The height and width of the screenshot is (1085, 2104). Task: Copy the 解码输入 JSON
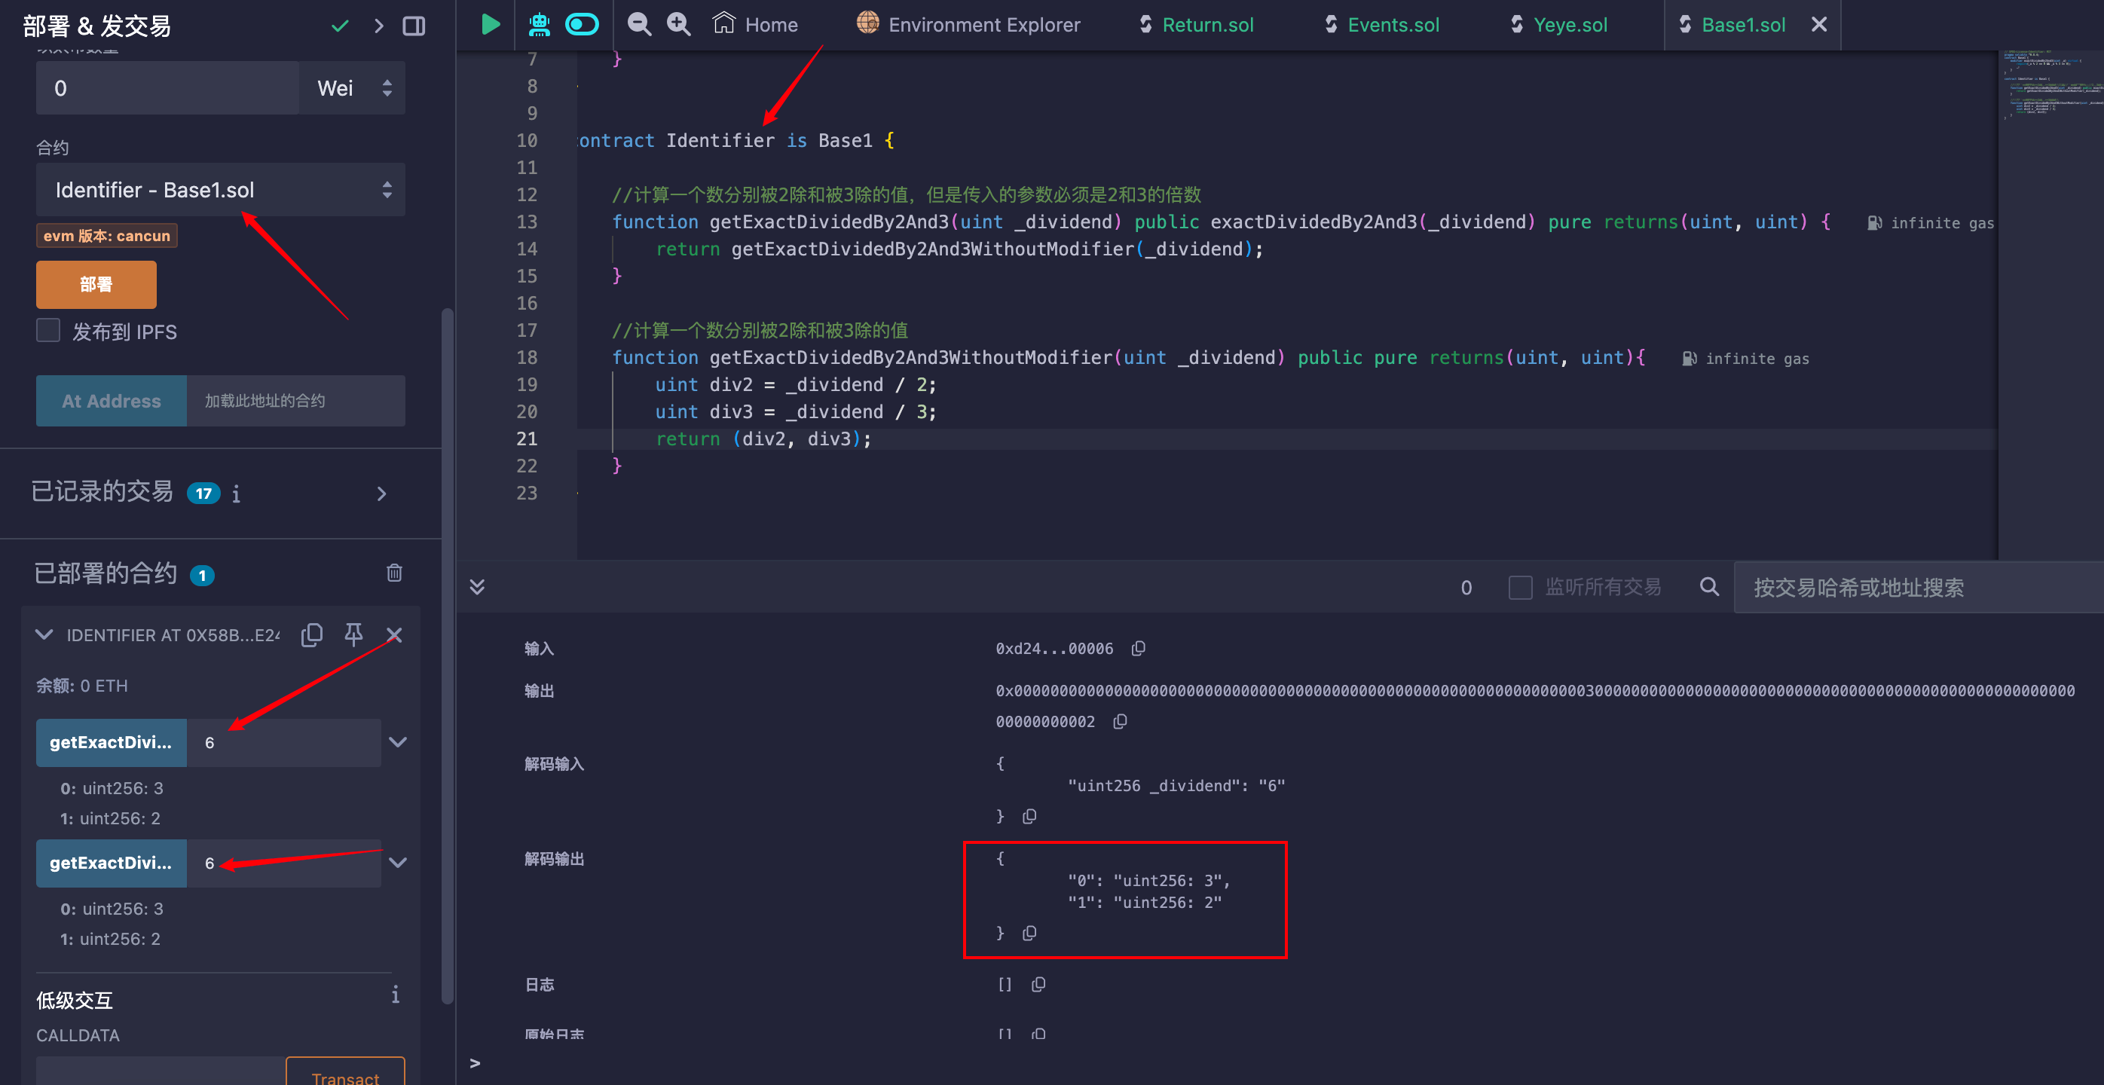pyautogui.click(x=1029, y=817)
